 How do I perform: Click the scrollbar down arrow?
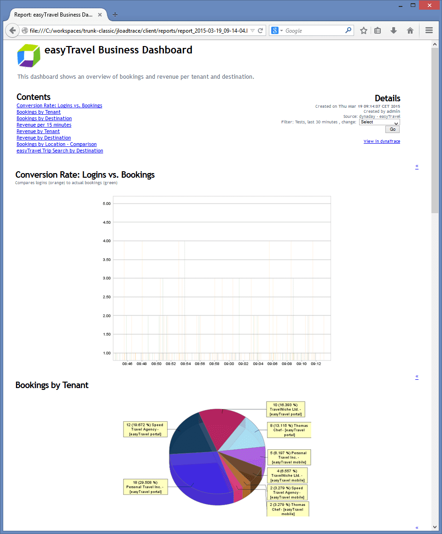coord(435,527)
